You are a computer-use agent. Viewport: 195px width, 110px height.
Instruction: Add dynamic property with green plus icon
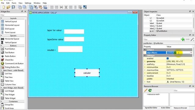coord(183,39)
